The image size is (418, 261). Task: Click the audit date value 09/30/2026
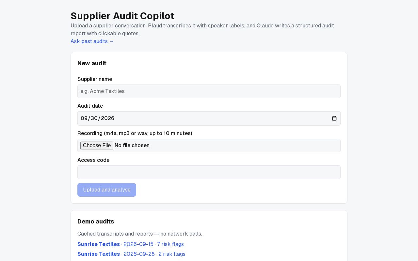[98, 118]
